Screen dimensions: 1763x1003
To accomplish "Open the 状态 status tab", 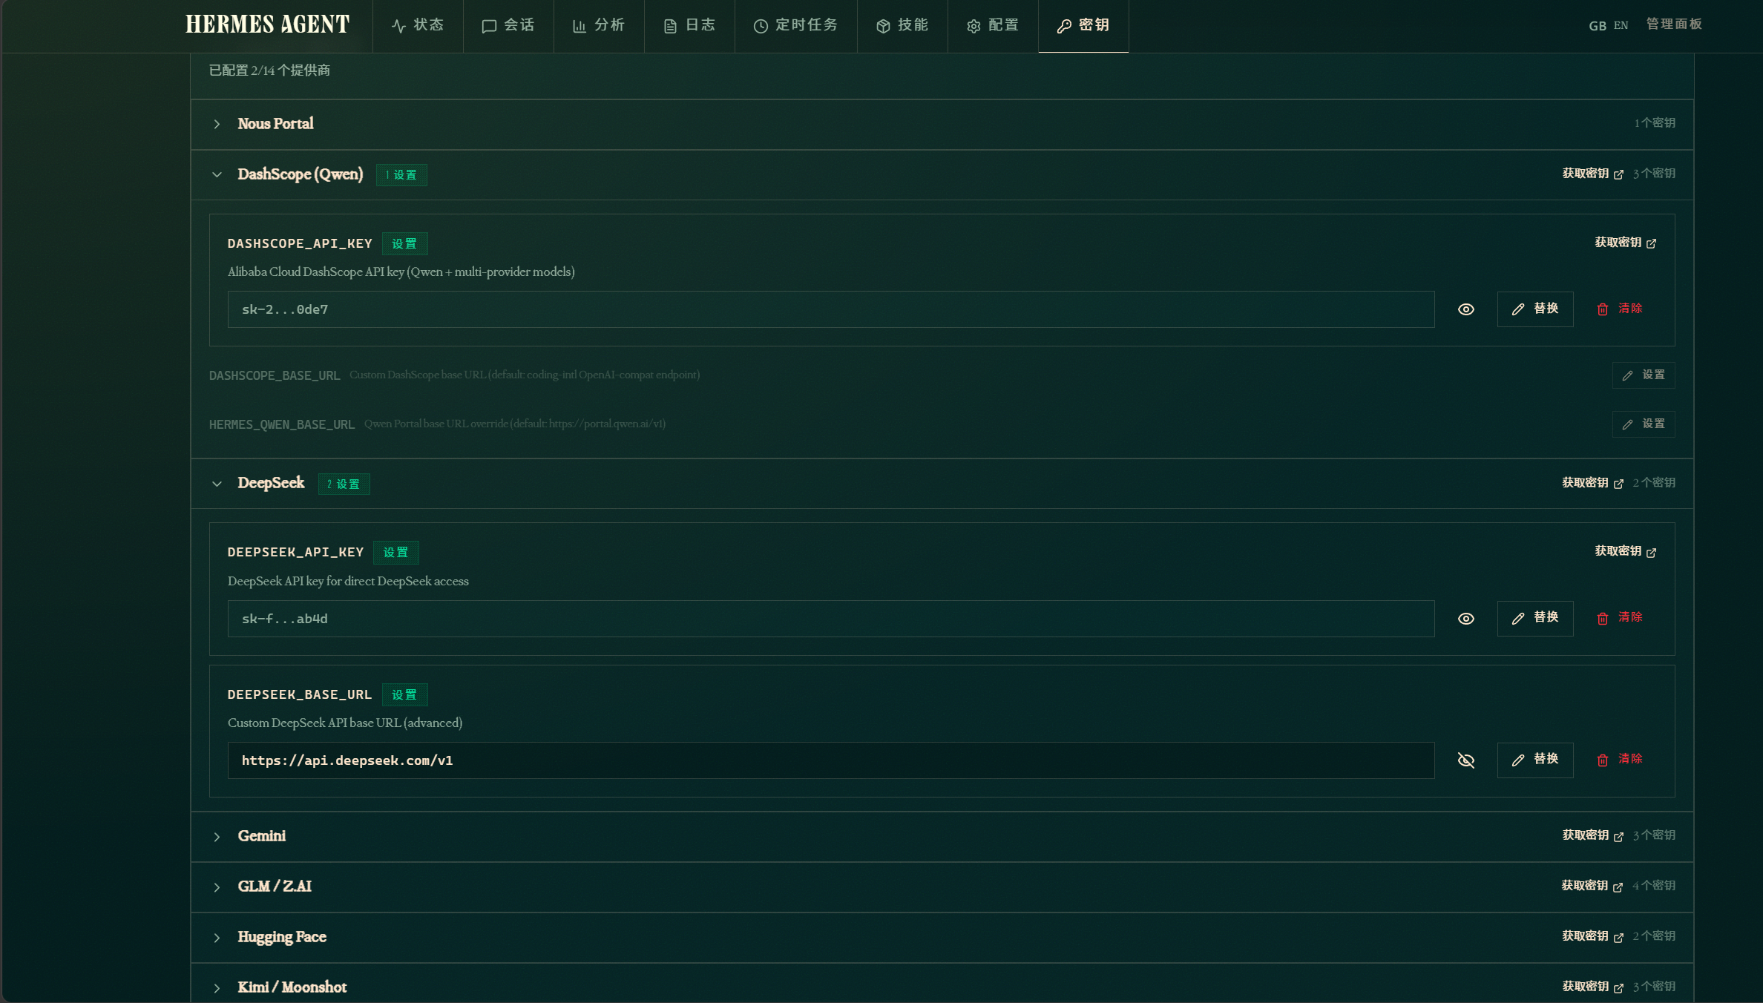I will (418, 26).
